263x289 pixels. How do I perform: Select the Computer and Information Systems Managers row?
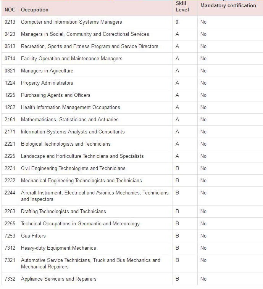(x=71, y=22)
